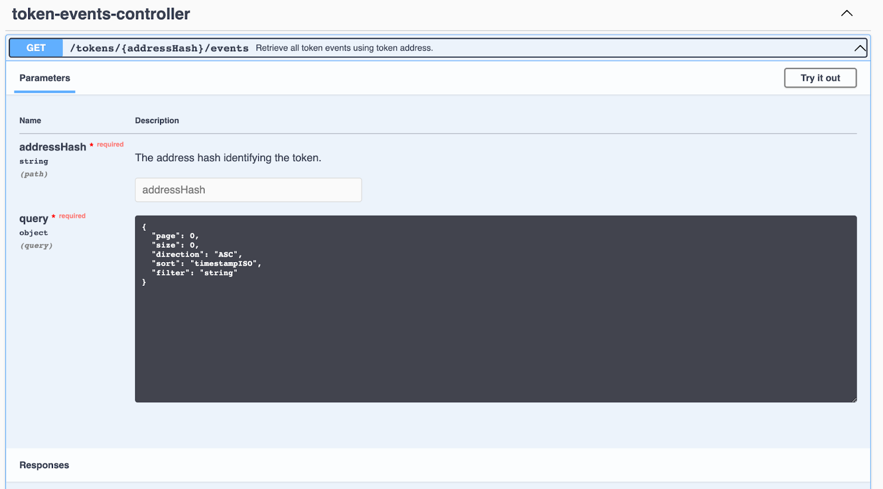This screenshot has width=883, height=489.
Task: Click the token-events-controller heading
Action: pos(101,14)
